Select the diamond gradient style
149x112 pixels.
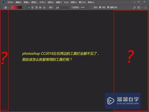click(x=44, y=7)
